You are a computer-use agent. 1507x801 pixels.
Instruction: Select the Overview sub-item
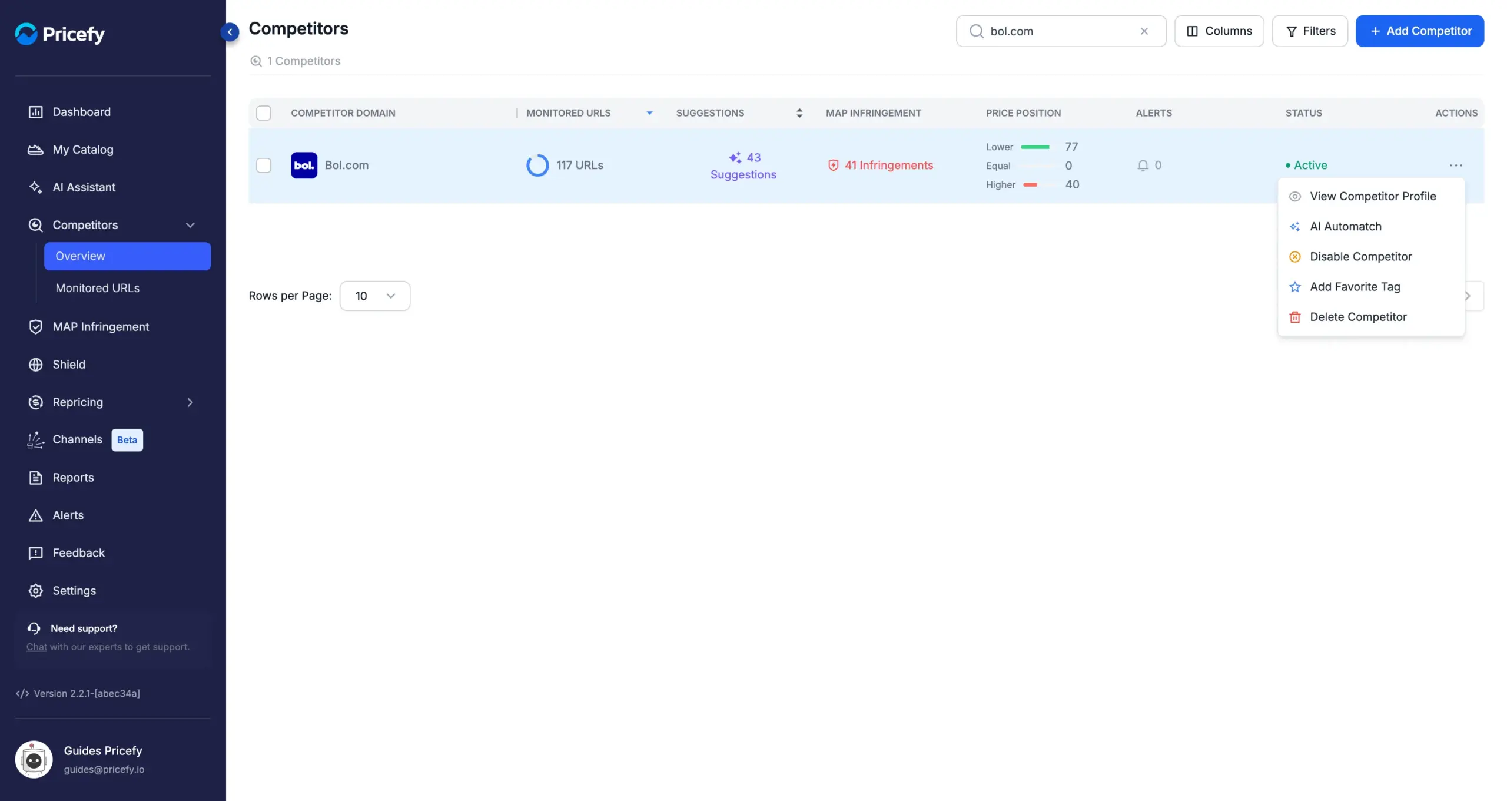point(127,256)
